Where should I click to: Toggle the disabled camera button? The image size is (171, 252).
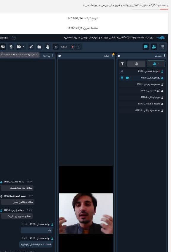click(x=19, y=47)
